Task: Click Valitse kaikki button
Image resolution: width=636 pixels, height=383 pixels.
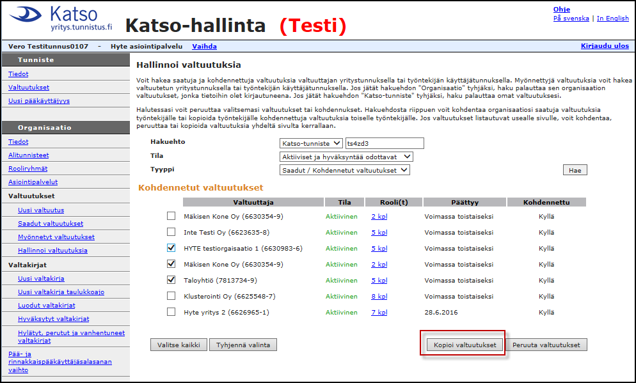Action: (x=179, y=345)
